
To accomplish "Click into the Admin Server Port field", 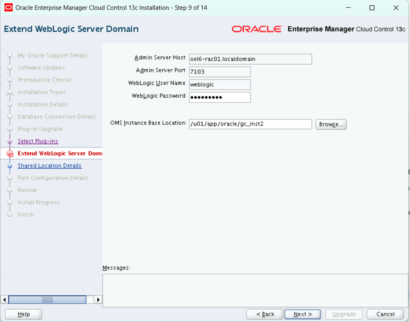I will click(x=220, y=72).
